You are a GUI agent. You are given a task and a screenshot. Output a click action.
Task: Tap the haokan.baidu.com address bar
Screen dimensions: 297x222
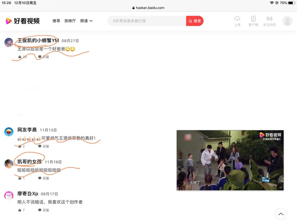[148, 8]
